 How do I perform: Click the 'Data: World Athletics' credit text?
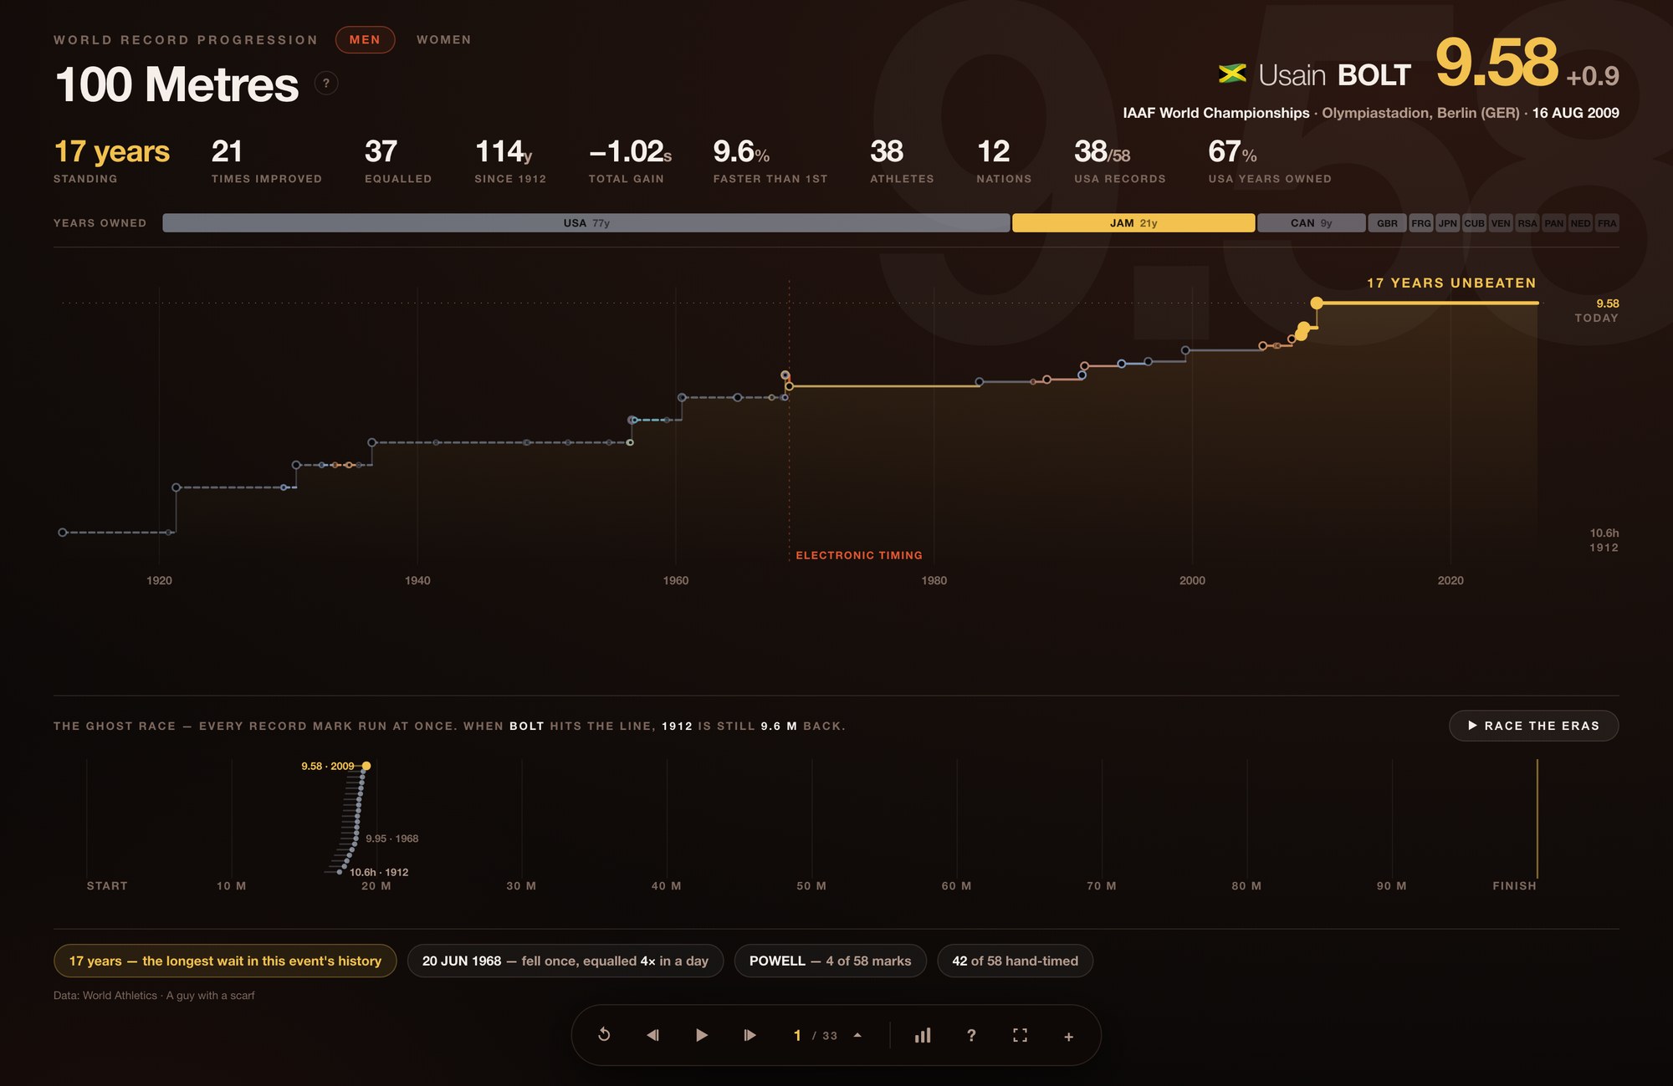pos(154,995)
